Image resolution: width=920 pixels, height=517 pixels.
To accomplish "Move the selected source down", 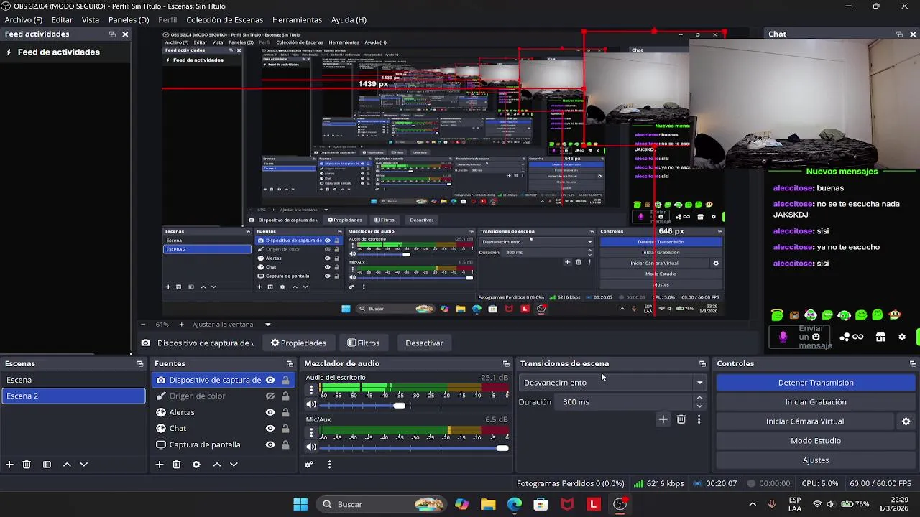I will [x=234, y=465].
